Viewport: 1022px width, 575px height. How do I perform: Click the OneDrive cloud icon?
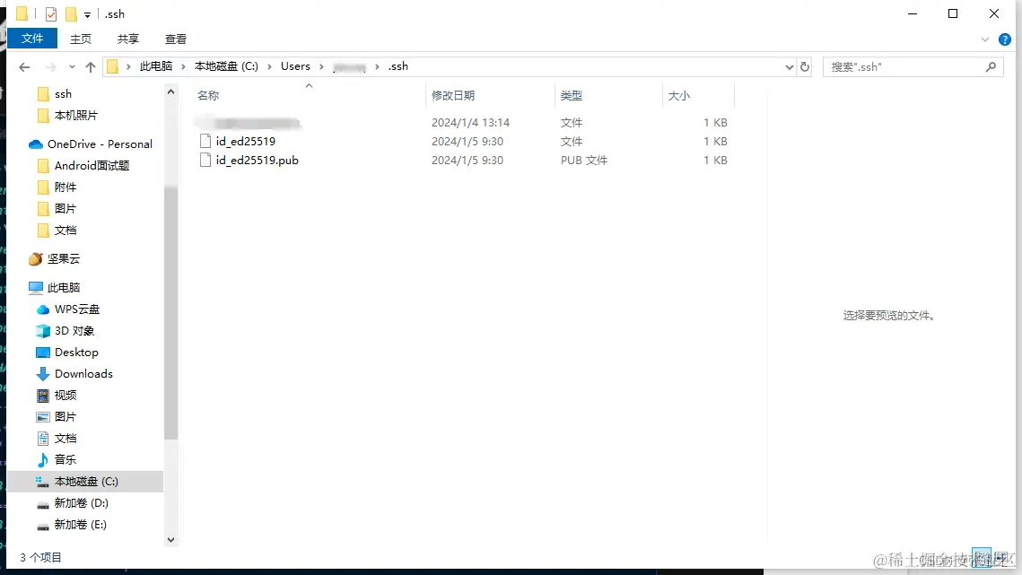coord(36,144)
